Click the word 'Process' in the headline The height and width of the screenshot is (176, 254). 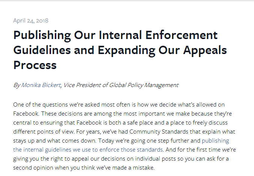[x=35, y=65]
